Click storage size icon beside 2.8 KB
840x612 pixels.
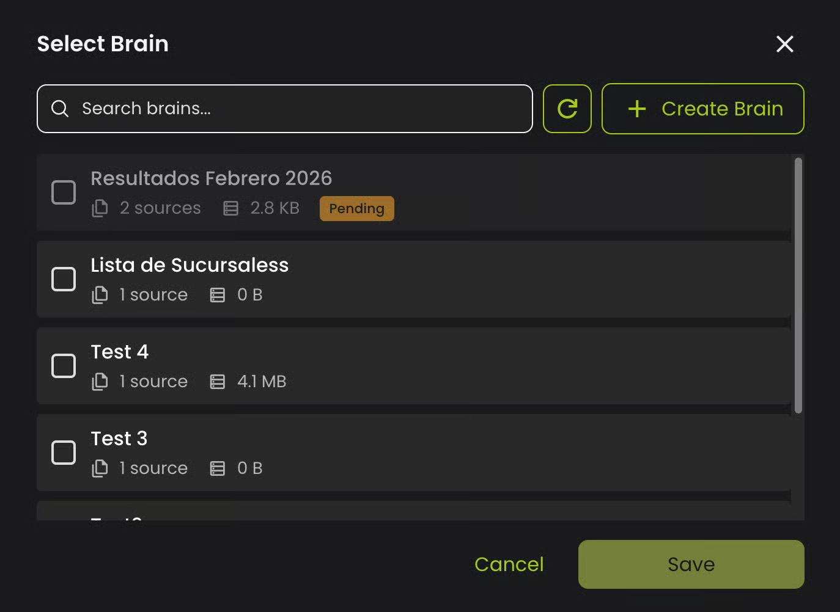[x=230, y=208]
